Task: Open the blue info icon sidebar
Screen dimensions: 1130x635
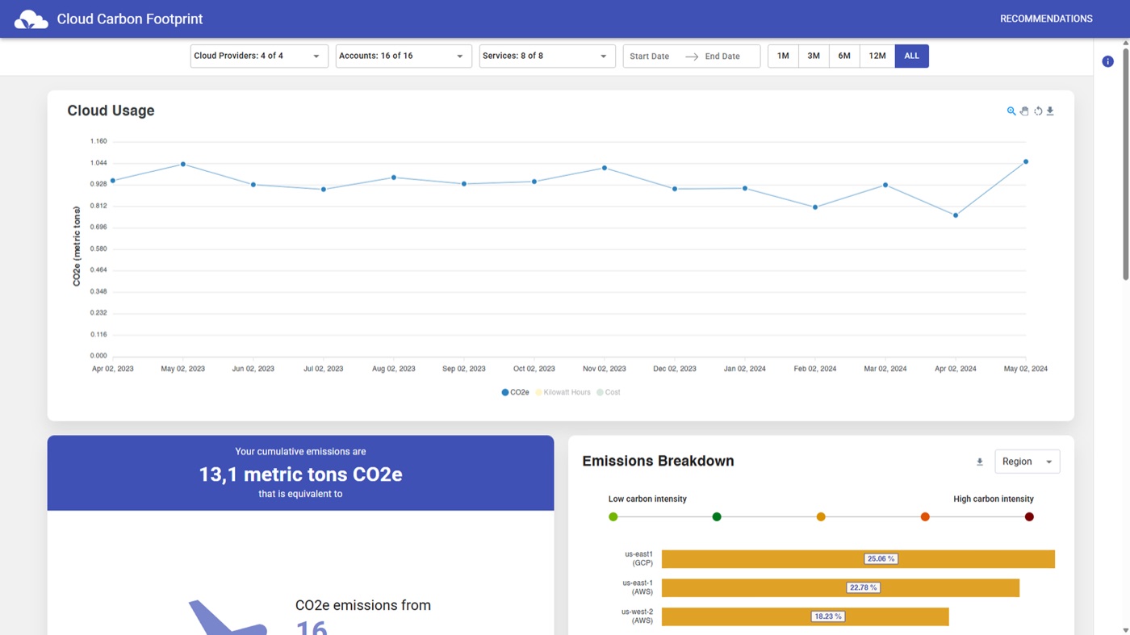Action: coord(1107,61)
